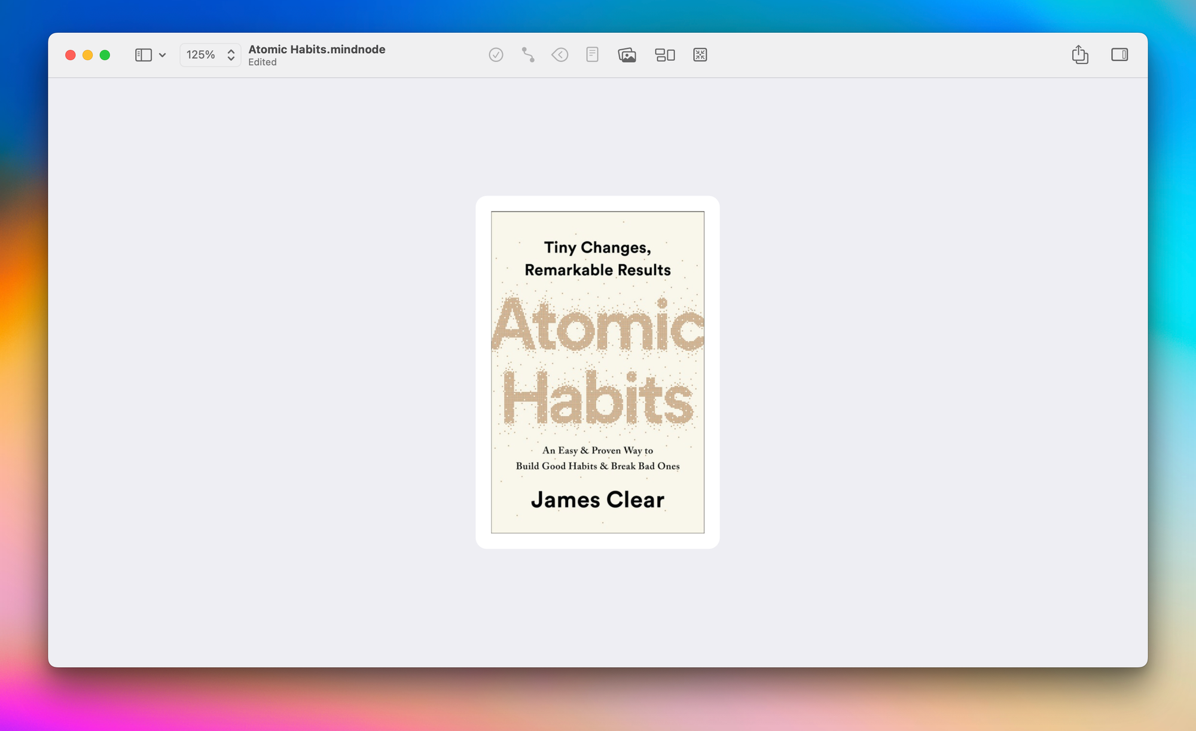Select the add connection tool icon
Screen dimensions: 1196x731
click(527, 55)
